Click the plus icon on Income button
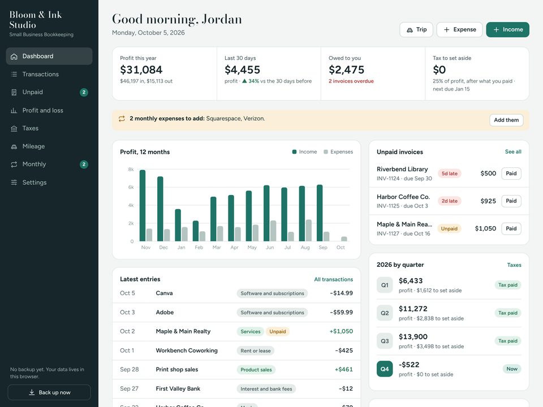 coord(496,30)
